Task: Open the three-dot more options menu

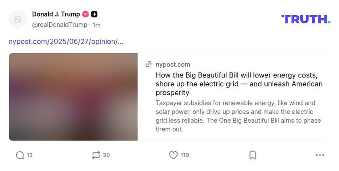Action: pyautogui.click(x=320, y=155)
